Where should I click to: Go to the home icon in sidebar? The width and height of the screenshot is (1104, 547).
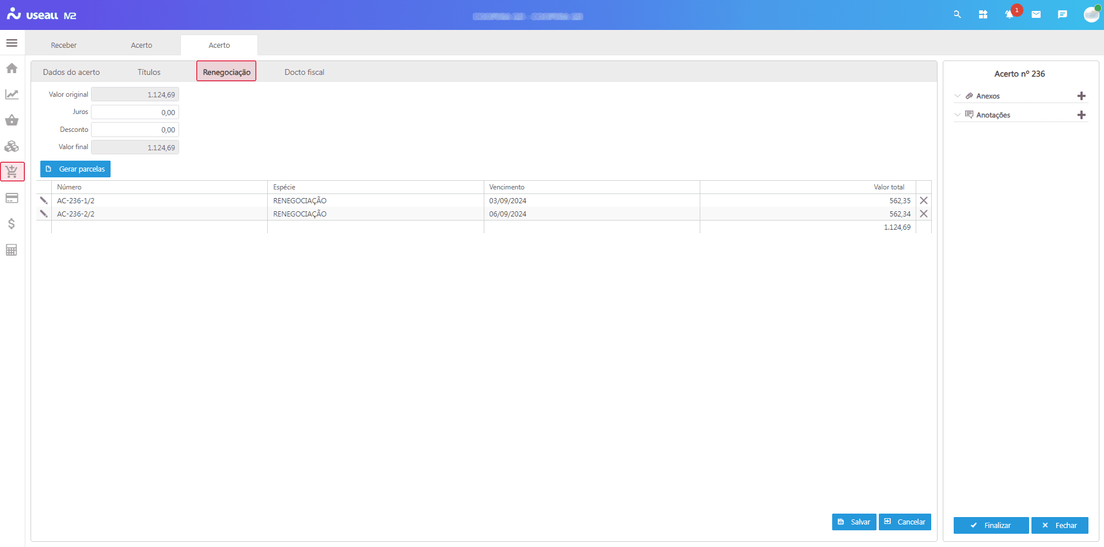[12, 69]
